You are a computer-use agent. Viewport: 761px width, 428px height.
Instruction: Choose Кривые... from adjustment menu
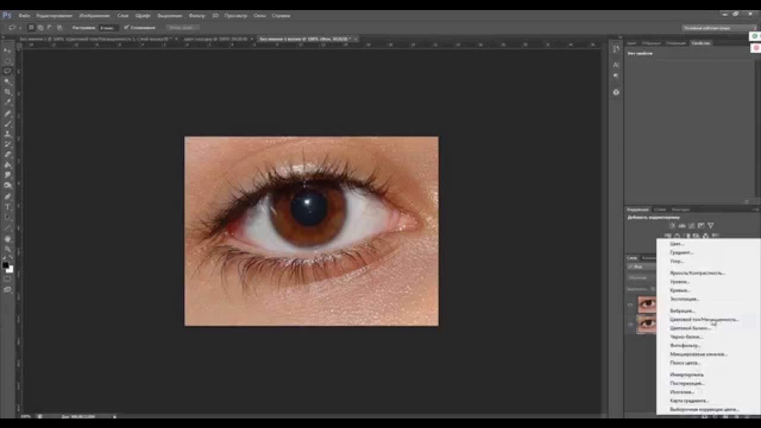tap(680, 290)
